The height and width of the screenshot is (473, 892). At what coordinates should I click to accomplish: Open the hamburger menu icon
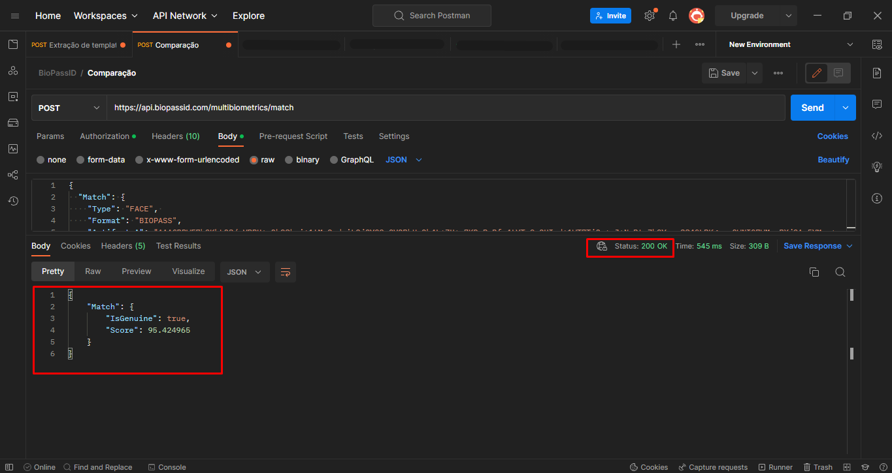click(15, 16)
